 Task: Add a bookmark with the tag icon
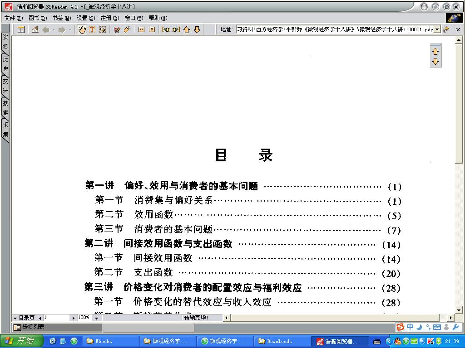pos(127,29)
